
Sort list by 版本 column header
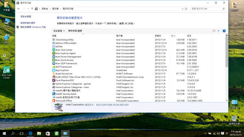click(199, 36)
